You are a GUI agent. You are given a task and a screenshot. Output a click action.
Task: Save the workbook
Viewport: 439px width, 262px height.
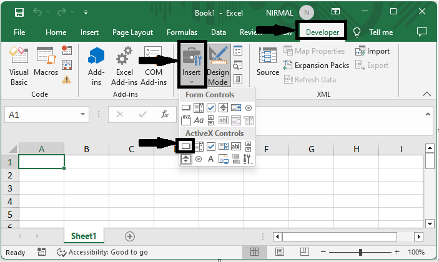pos(19,12)
